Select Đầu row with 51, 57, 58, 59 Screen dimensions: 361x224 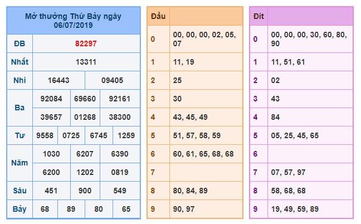pyautogui.click(x=197, y=135)
